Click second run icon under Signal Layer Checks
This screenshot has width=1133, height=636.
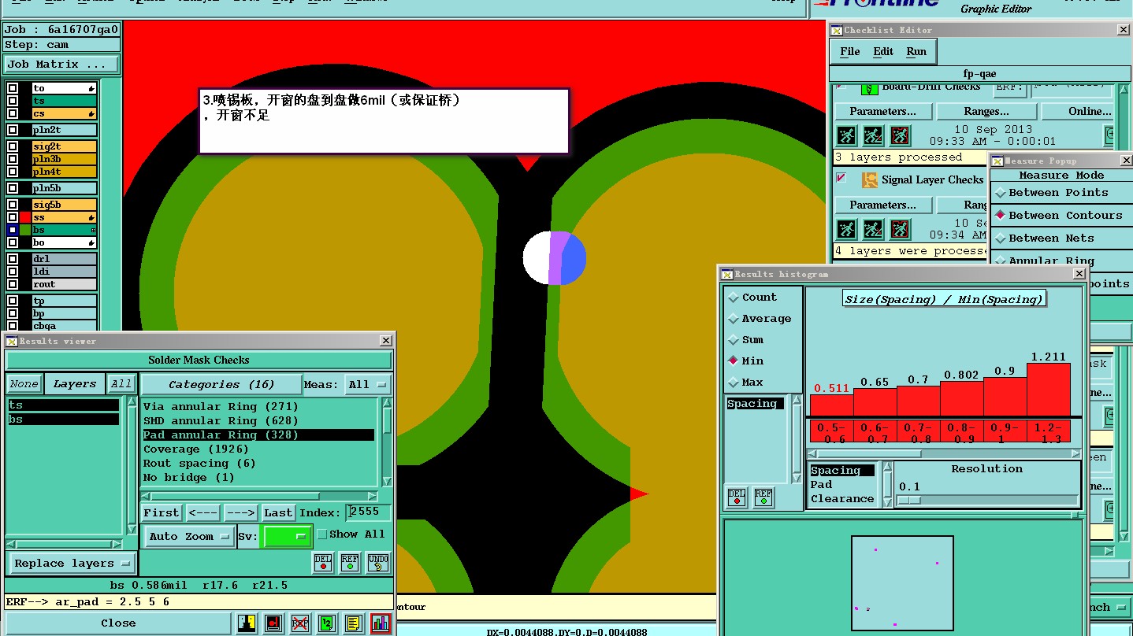873,229
